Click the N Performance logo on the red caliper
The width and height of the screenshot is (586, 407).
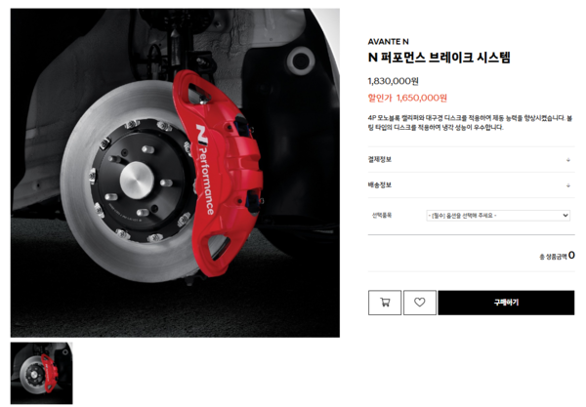(205, 170)
